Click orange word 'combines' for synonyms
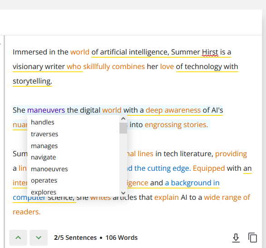Viewport: 266px width, 248px height. (128, 66)
